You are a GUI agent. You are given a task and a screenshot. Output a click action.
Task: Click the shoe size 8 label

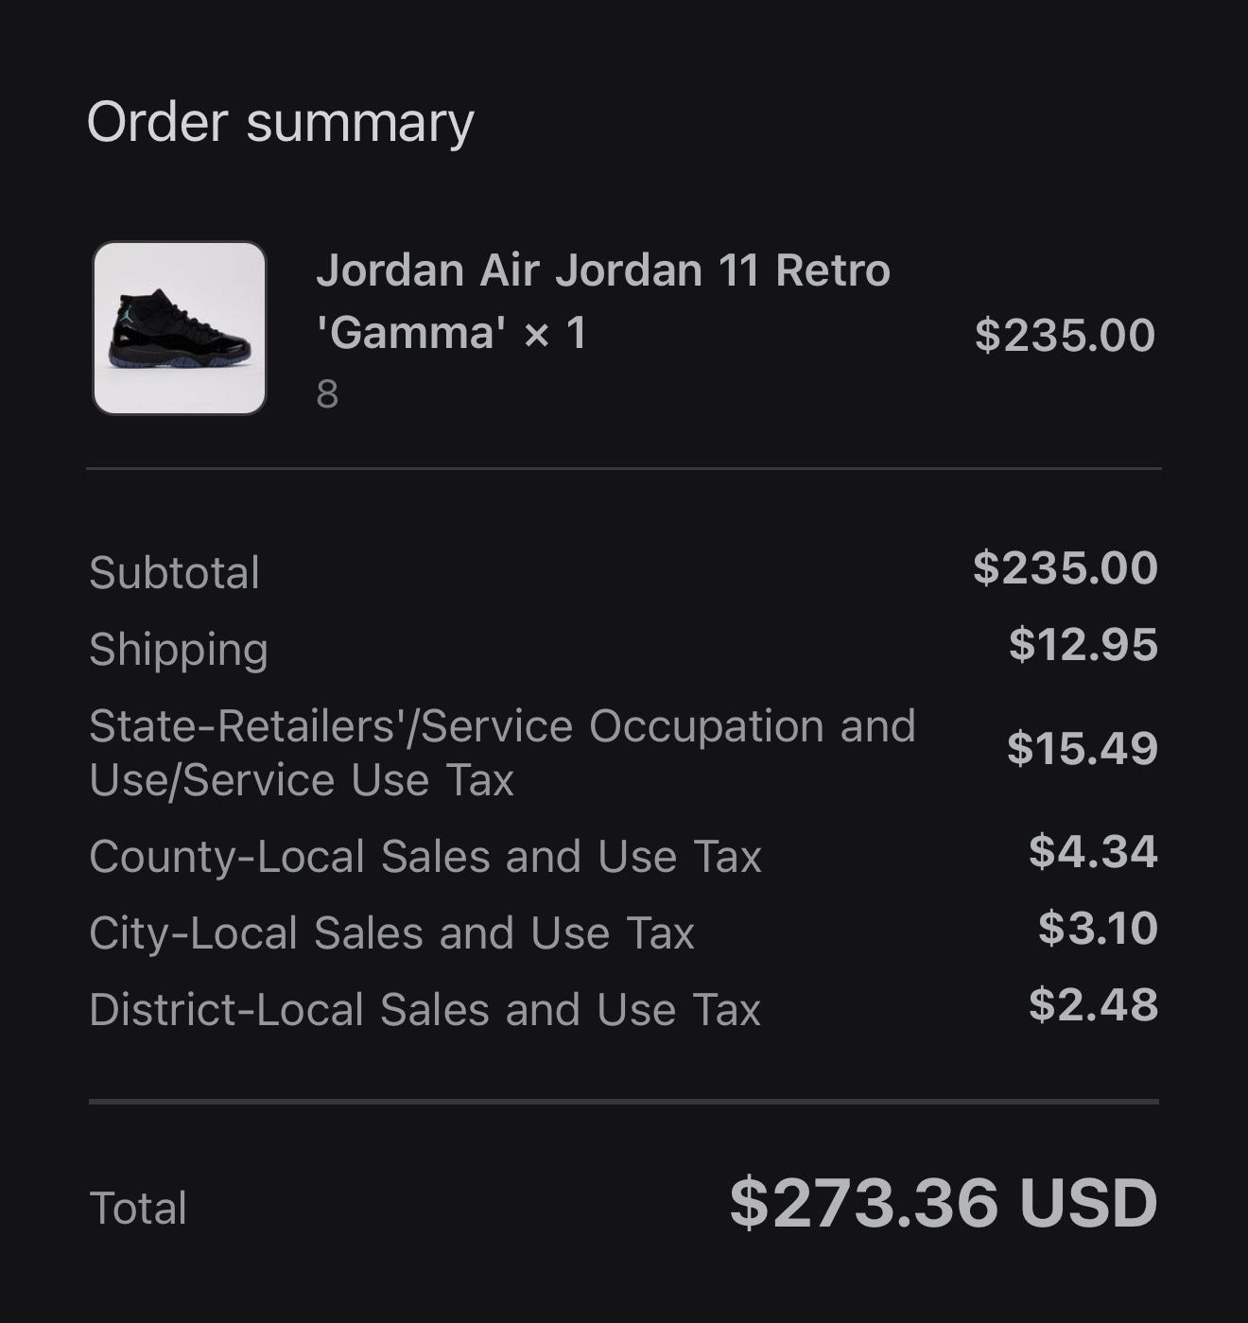point(327,394)
